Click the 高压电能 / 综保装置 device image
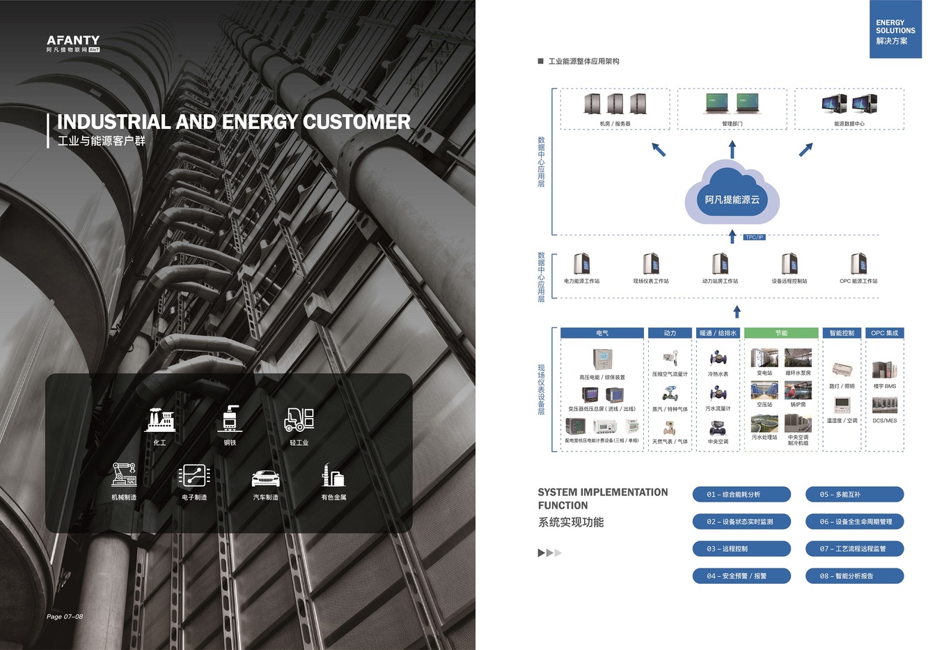The image size is (951, 650). (x=602, y=359)
